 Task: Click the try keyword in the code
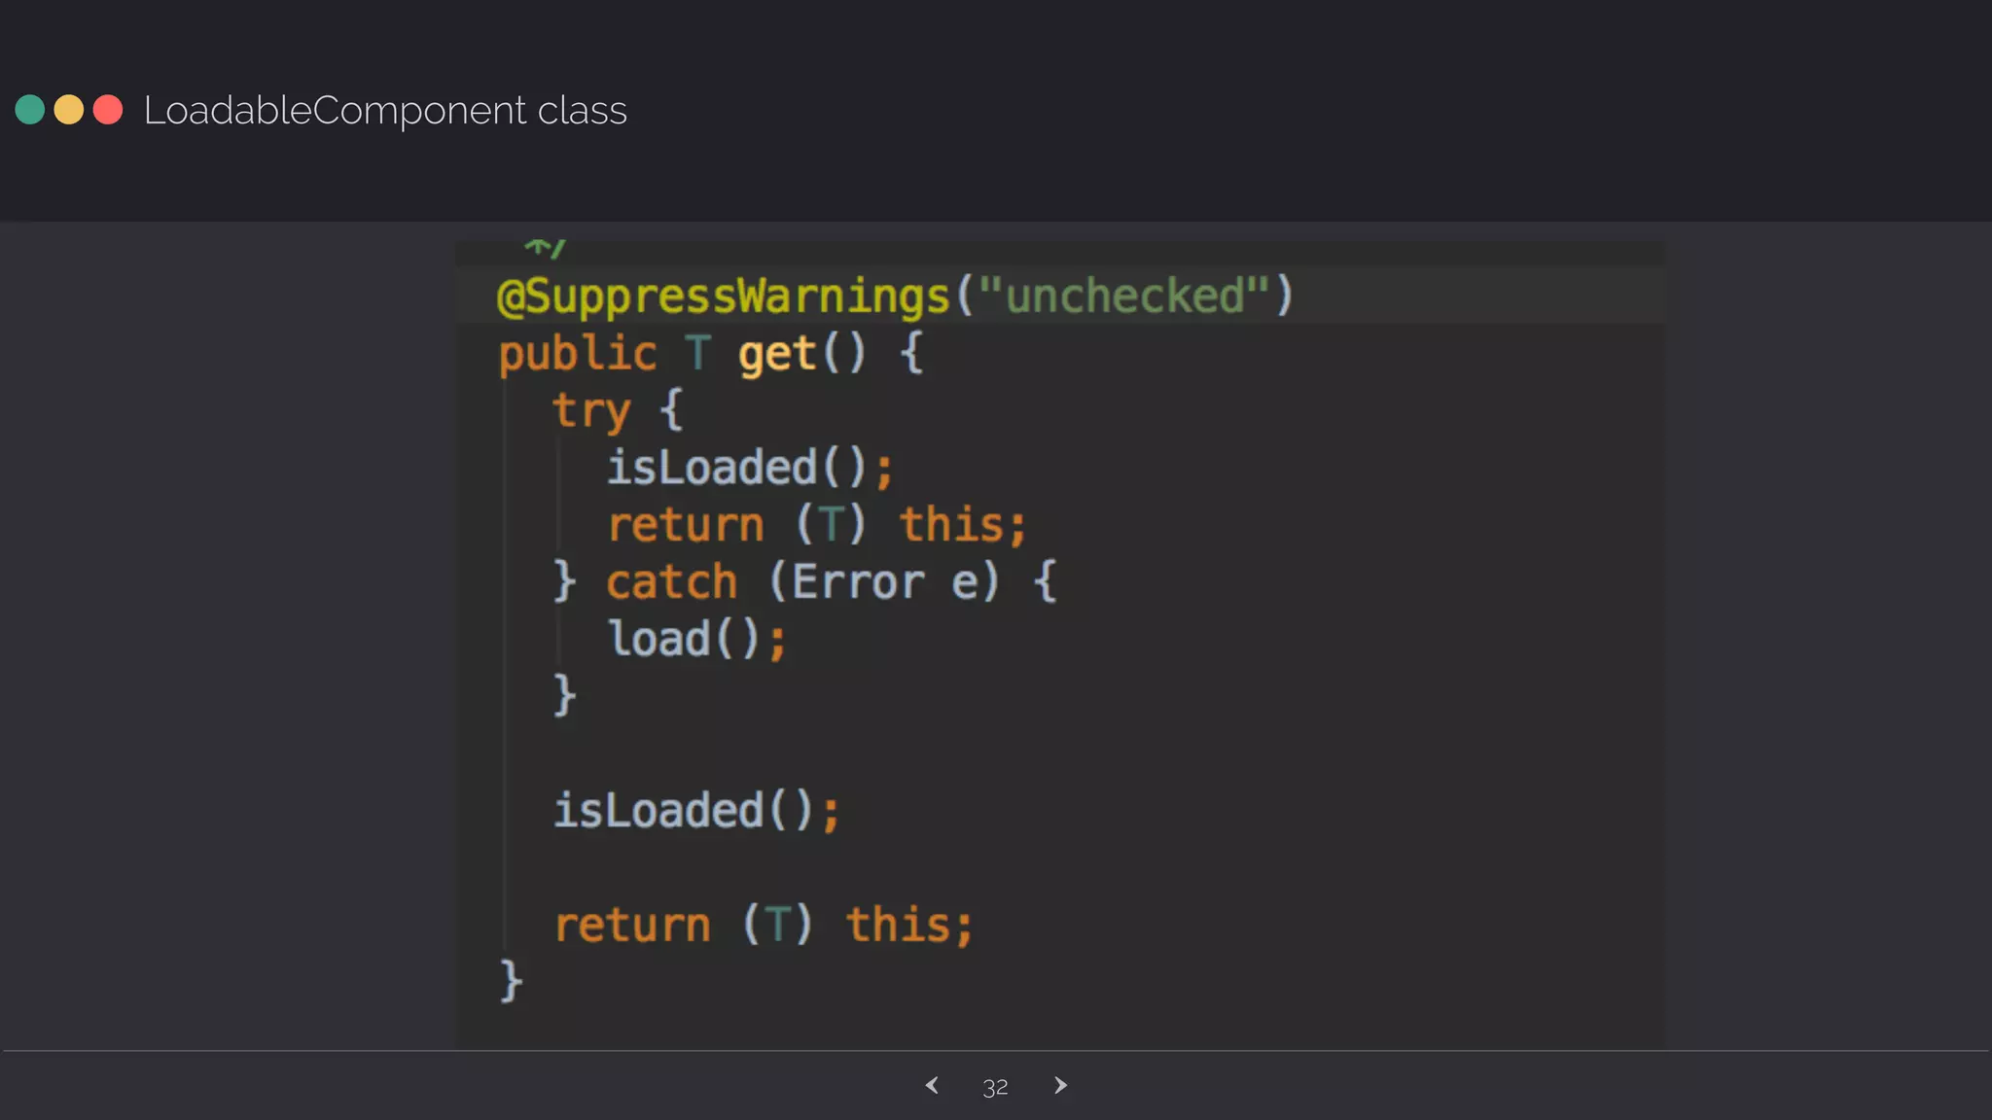(591, 410)
